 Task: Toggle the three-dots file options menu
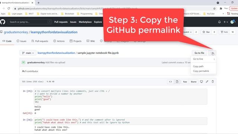pyautogui.click(x=212, y=53)
